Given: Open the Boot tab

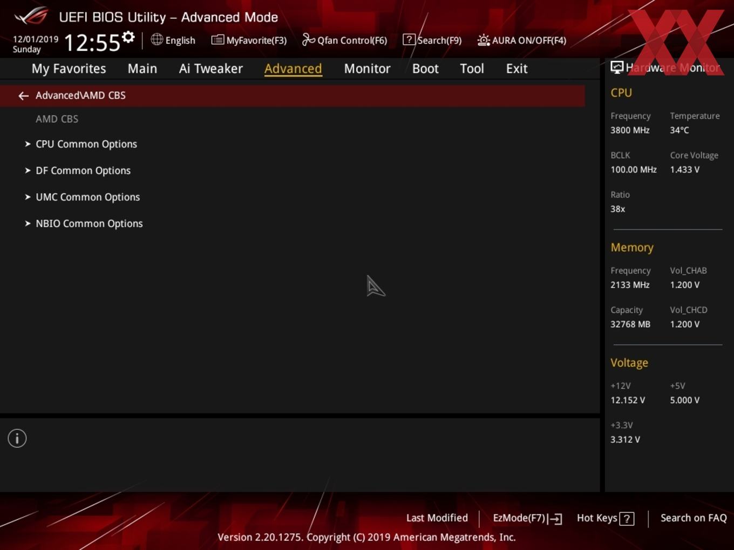Looking at the screenshot, I should click(x=425, y=68).
